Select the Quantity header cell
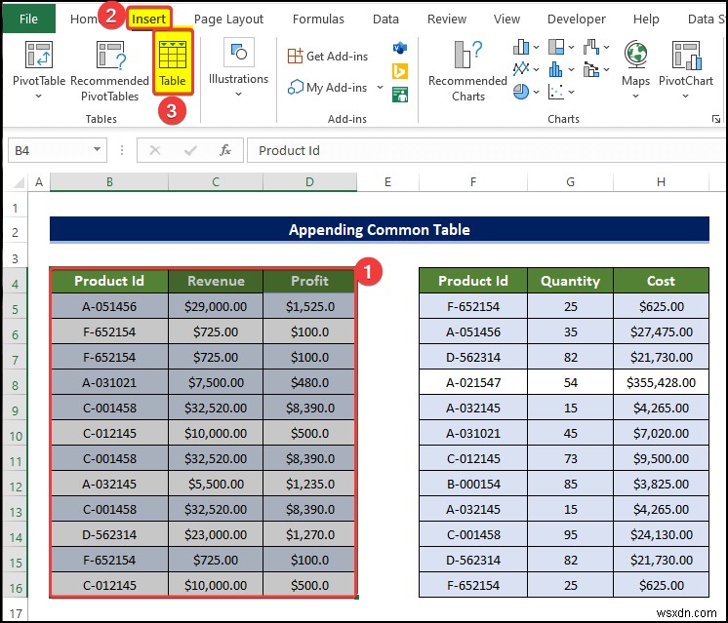The height and width of the screenshot is (623, 728). click(570, 281)
